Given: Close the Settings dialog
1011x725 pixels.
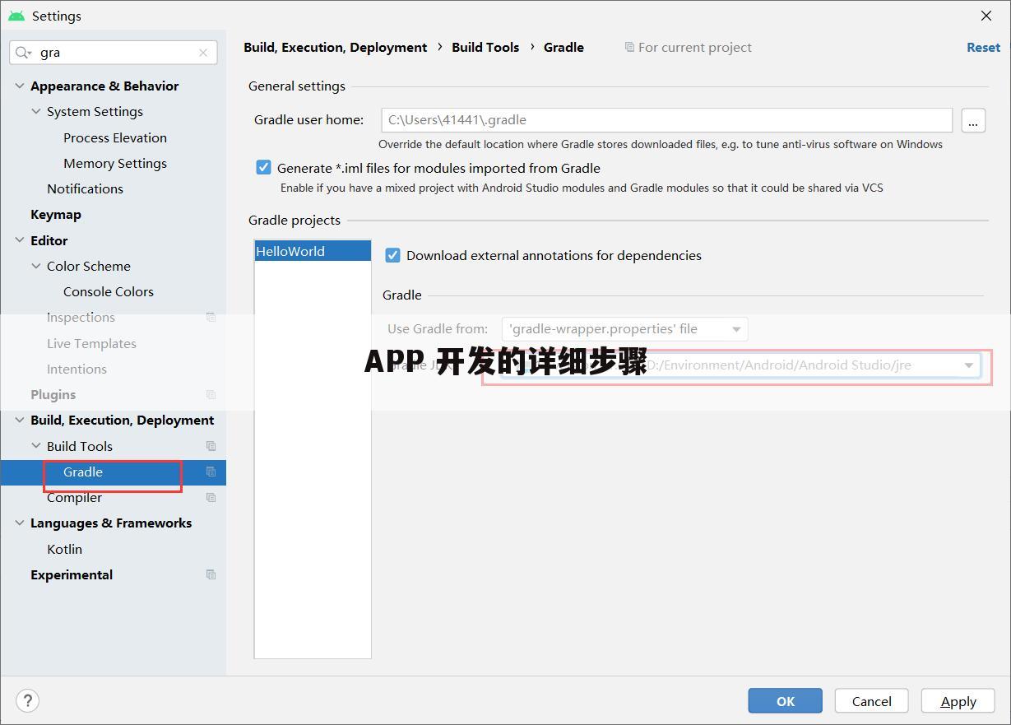Looking at the screenshot, I should tap(986, 16).
